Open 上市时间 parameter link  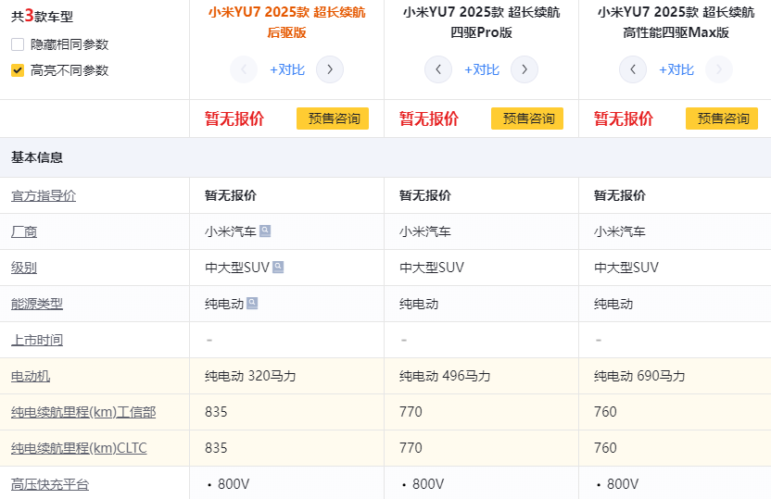pos(37,340)
